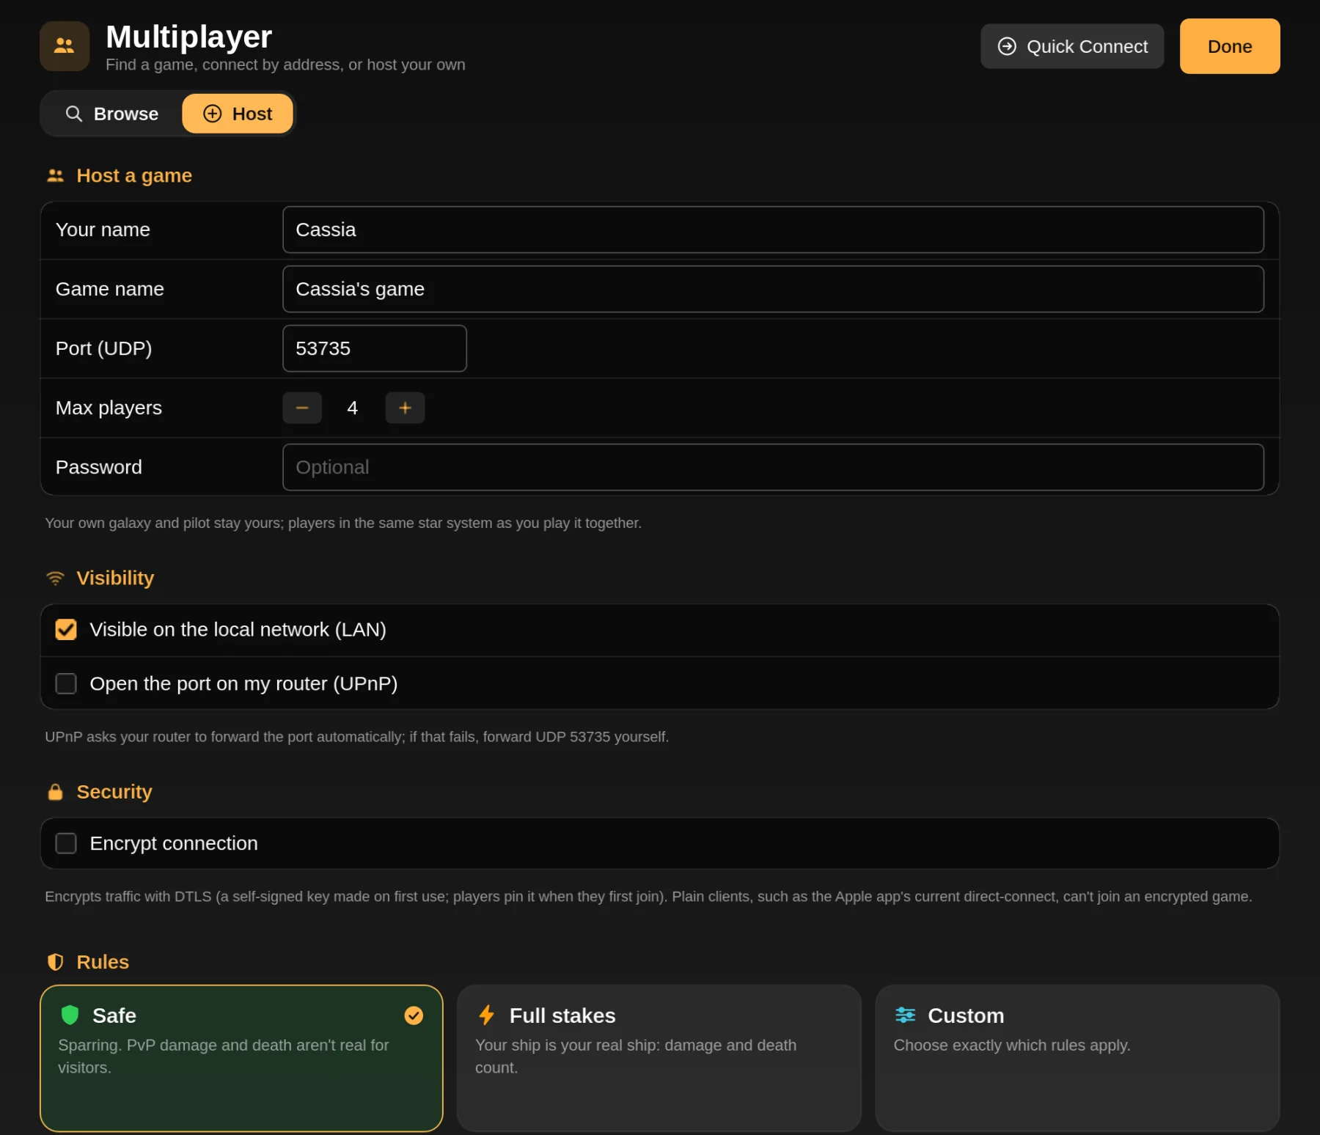
Task: Click the magnifier icon on Browse tab
Action: tap(73, 114)
